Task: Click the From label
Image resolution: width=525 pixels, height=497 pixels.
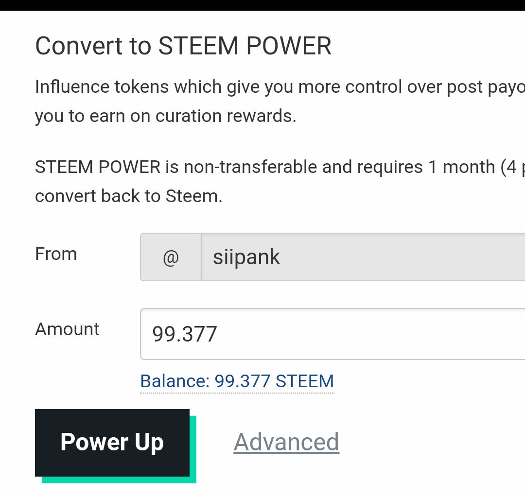Action: click(56, 254)
